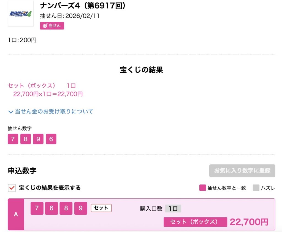The image size is (282, 232).
Task: Click the セット（ボックス） prize label
Action: [x=195, y=222]
